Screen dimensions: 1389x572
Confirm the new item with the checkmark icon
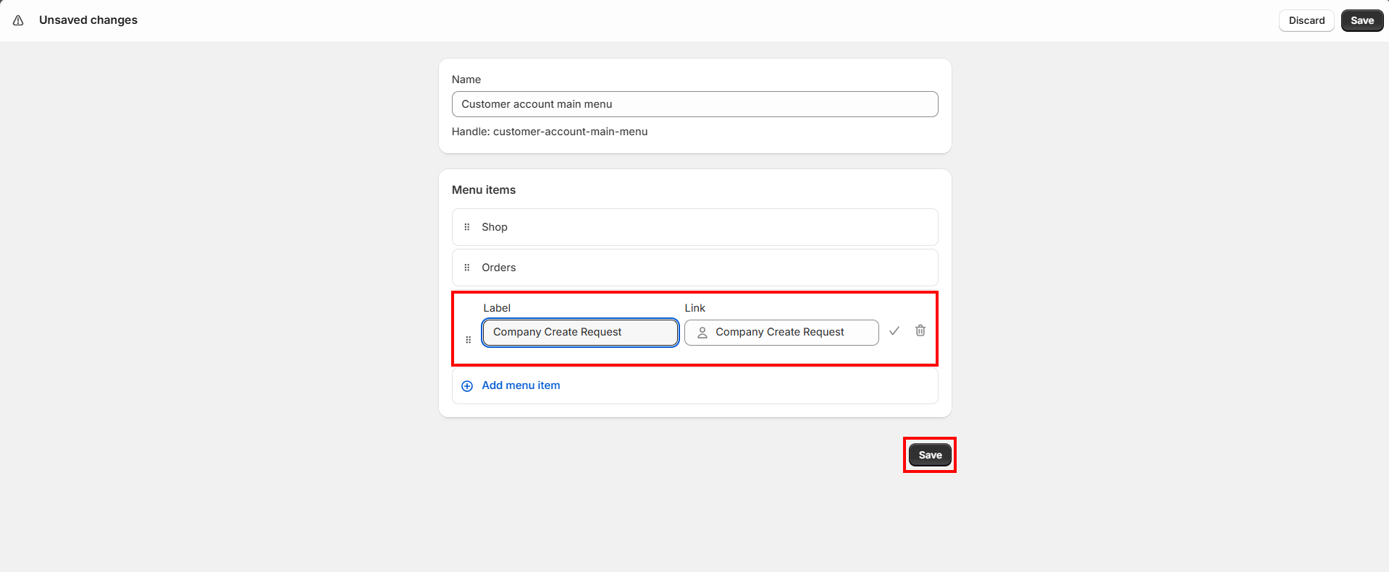[x=894, y=330]
